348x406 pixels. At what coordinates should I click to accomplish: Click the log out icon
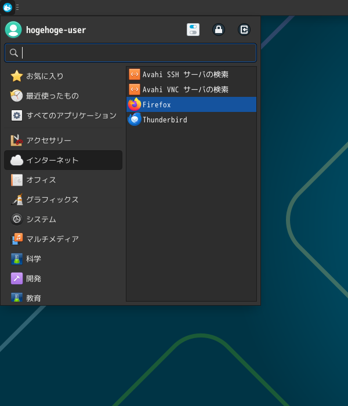pyautogui.click(x=244, y=30)
